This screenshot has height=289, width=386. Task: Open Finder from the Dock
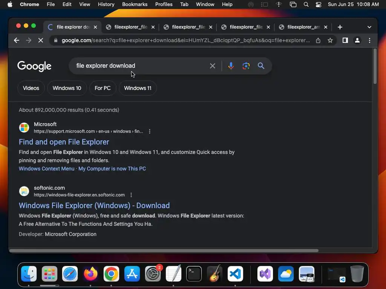pos(29,274)
